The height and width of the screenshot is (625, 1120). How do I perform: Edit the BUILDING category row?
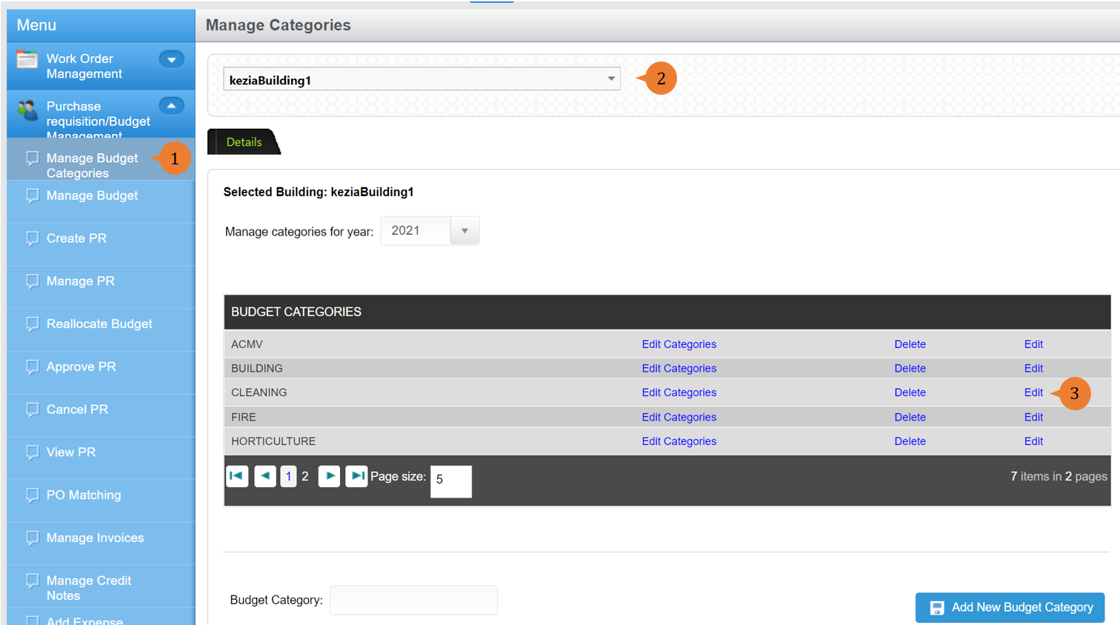point(1033,368)
